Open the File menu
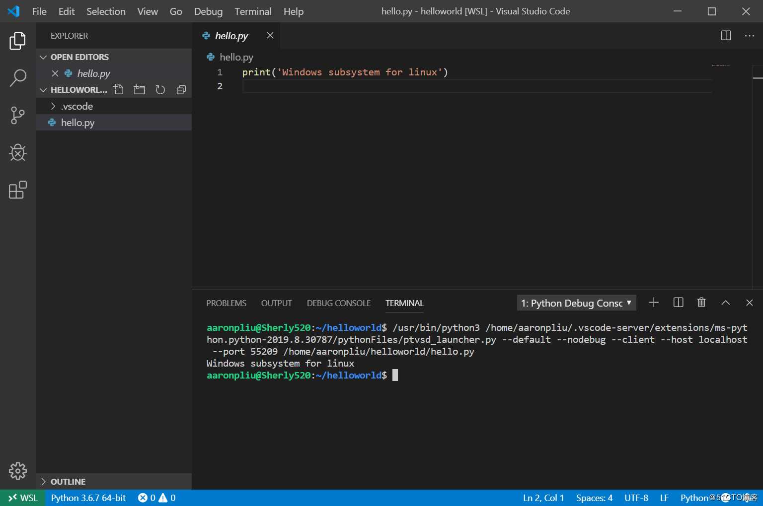 pyautogui.click(x=39, y=11)
